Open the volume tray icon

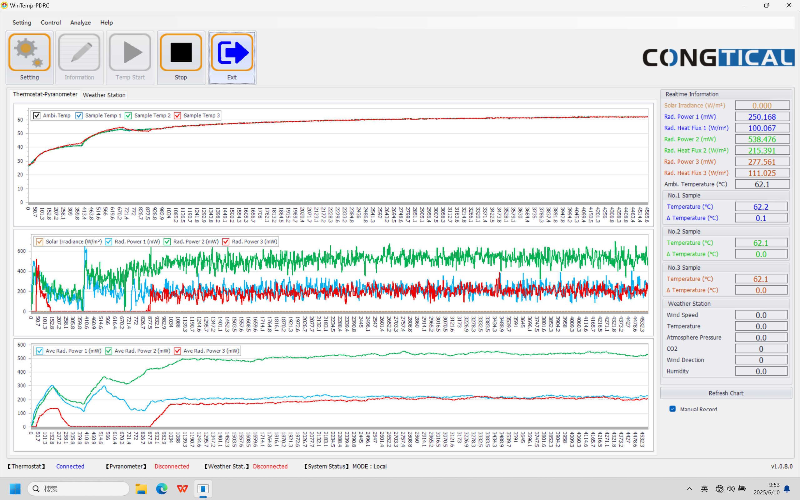731,489
